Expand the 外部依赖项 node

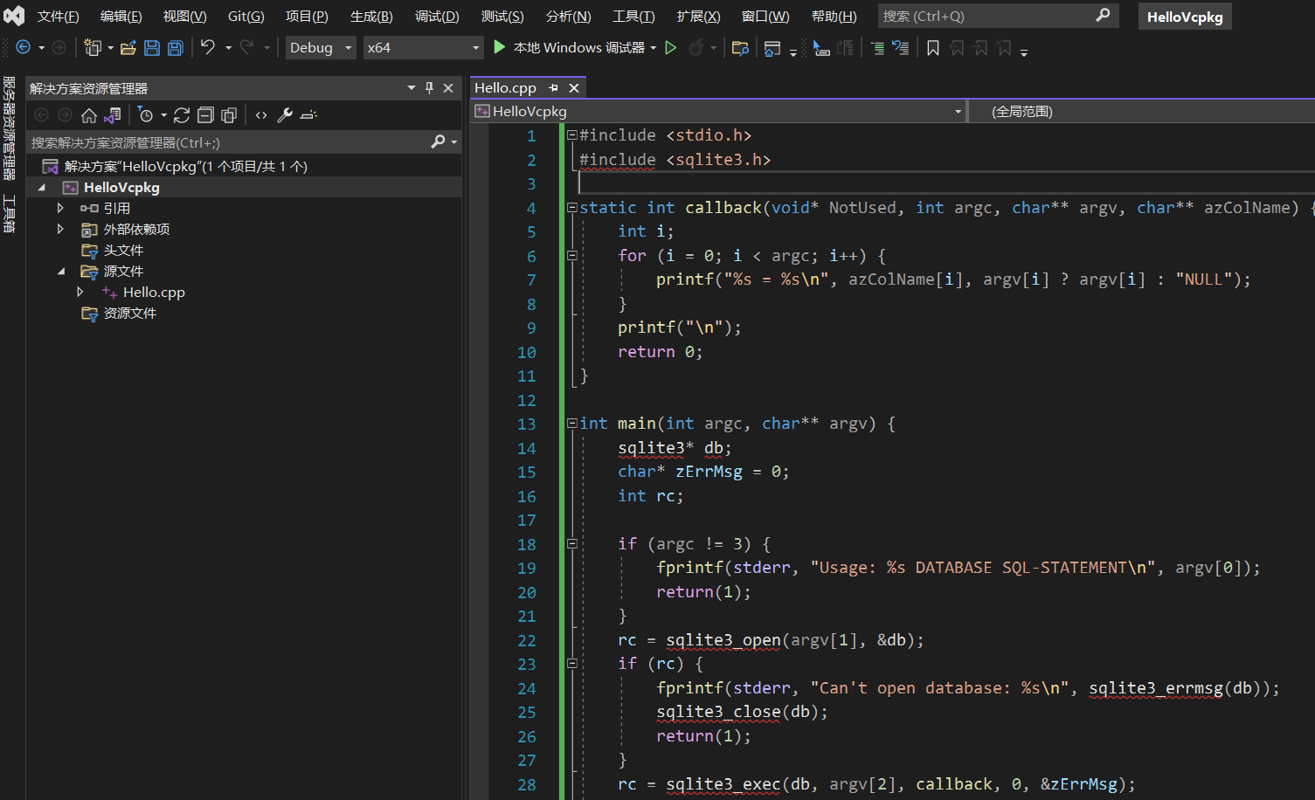tap(60, 229)
